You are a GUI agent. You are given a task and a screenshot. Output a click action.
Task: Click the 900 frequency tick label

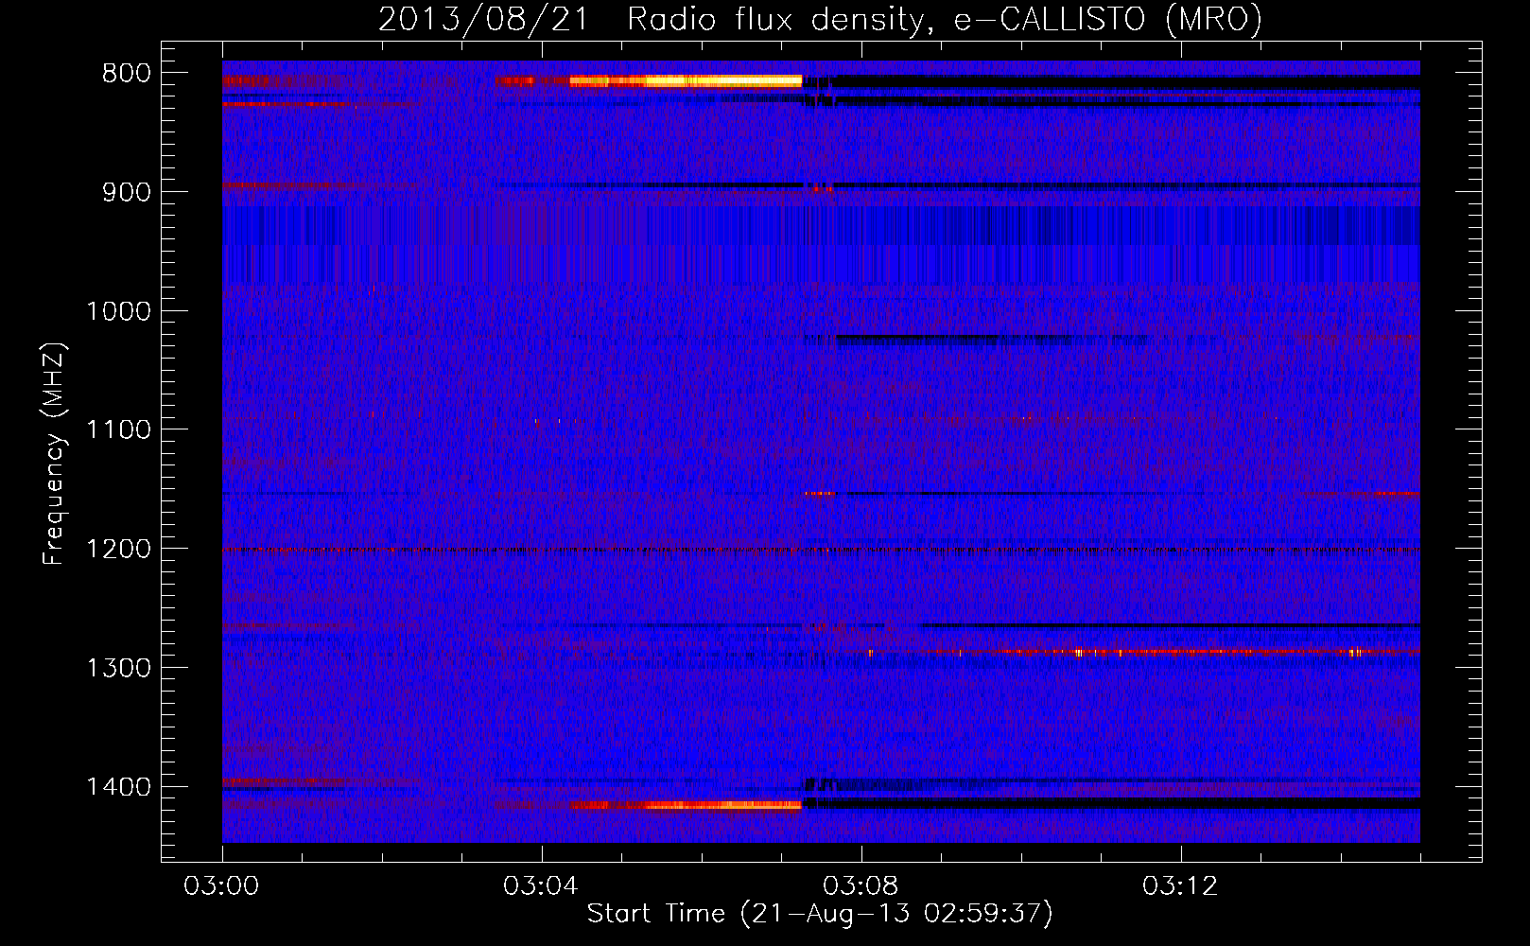(x=127, y=192)
